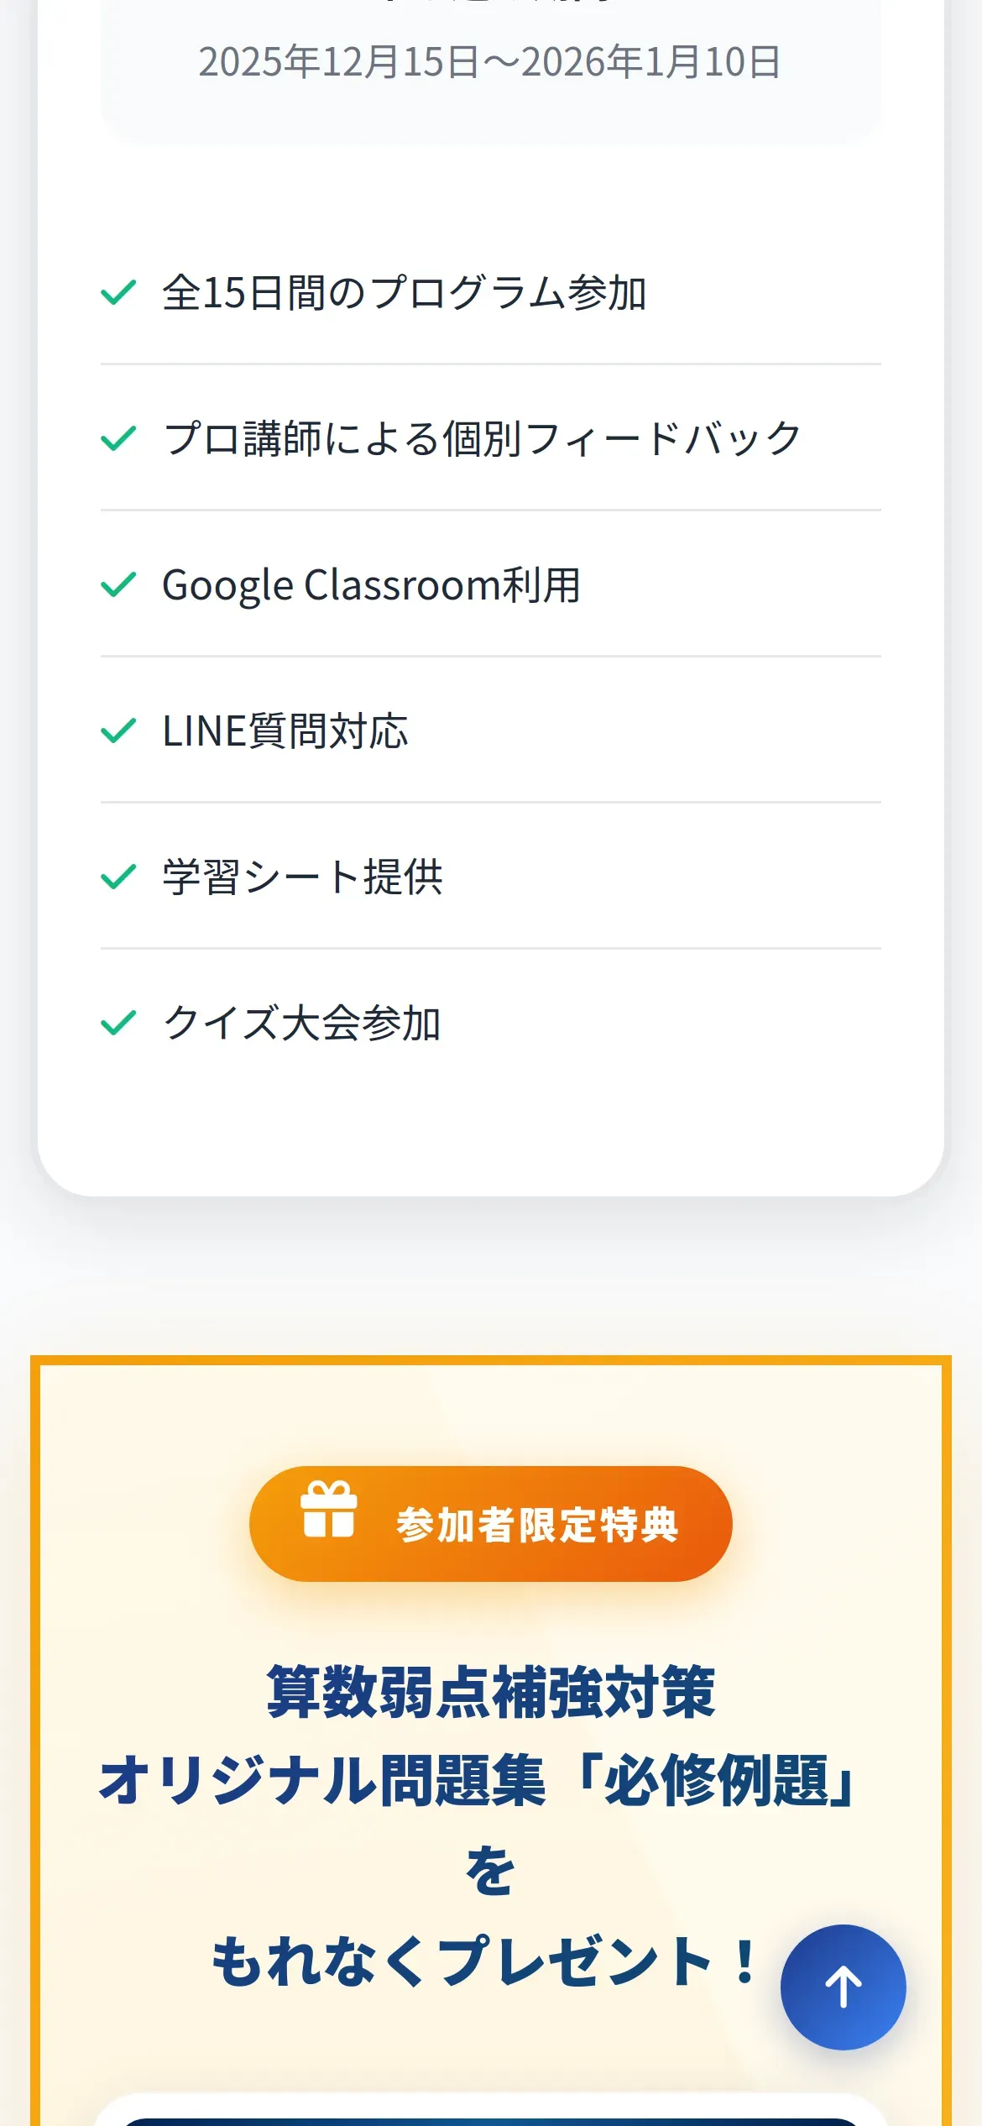Click the オリジナル問題集「必修例題」 heading line
Screen dimensions: 982x2126
[478, 1781]
